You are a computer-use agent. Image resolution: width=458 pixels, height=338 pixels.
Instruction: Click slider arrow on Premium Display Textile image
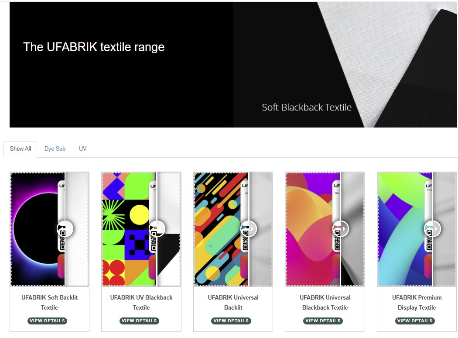[433, 228]
